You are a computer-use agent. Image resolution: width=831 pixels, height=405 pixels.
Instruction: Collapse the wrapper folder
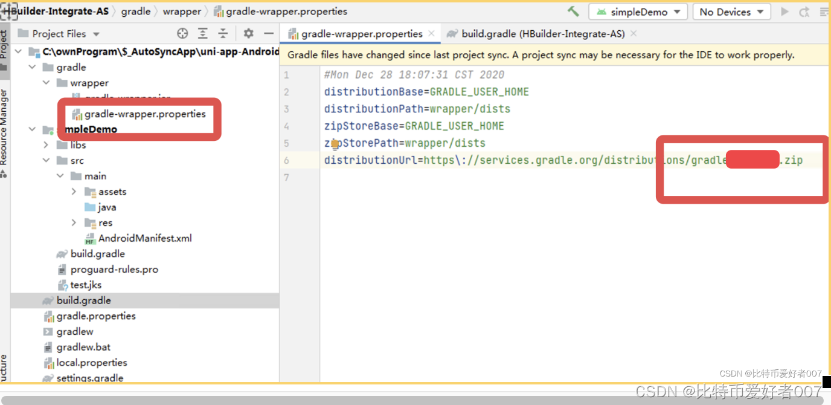pos(47,83)
